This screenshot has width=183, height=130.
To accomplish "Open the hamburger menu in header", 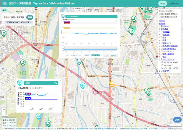I will (5, 3).
